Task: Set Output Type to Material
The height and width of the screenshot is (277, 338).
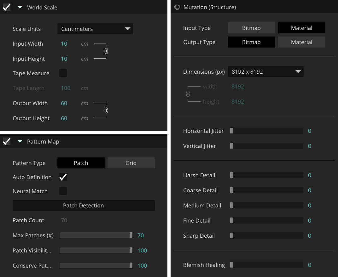Action: pos(301,42)
